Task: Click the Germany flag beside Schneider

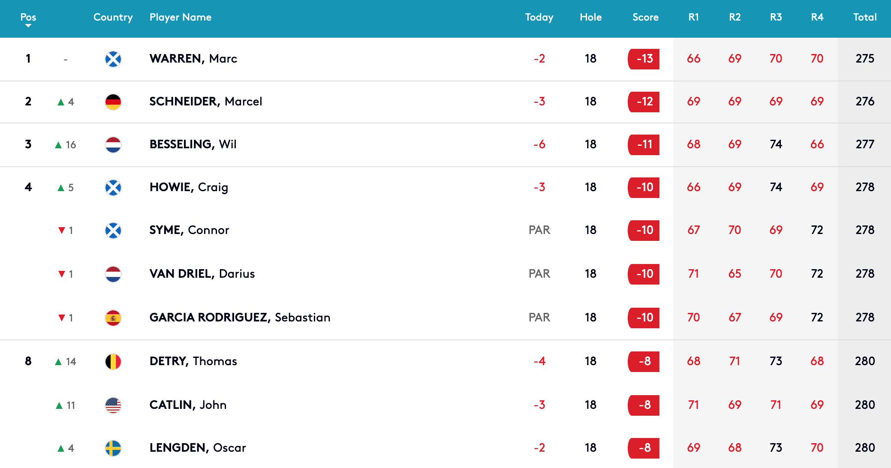Action: coord(113,102)
